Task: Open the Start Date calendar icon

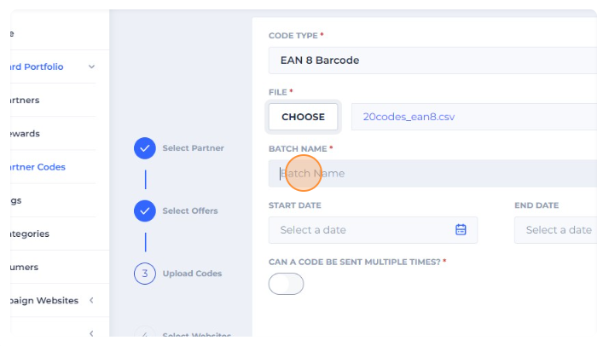Action: point(461,230)
